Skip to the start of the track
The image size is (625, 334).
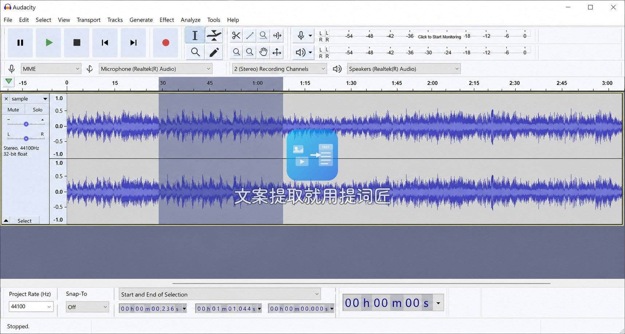[105, 43]
